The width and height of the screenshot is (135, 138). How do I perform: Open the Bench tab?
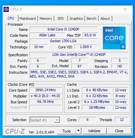tap(92, 19)
